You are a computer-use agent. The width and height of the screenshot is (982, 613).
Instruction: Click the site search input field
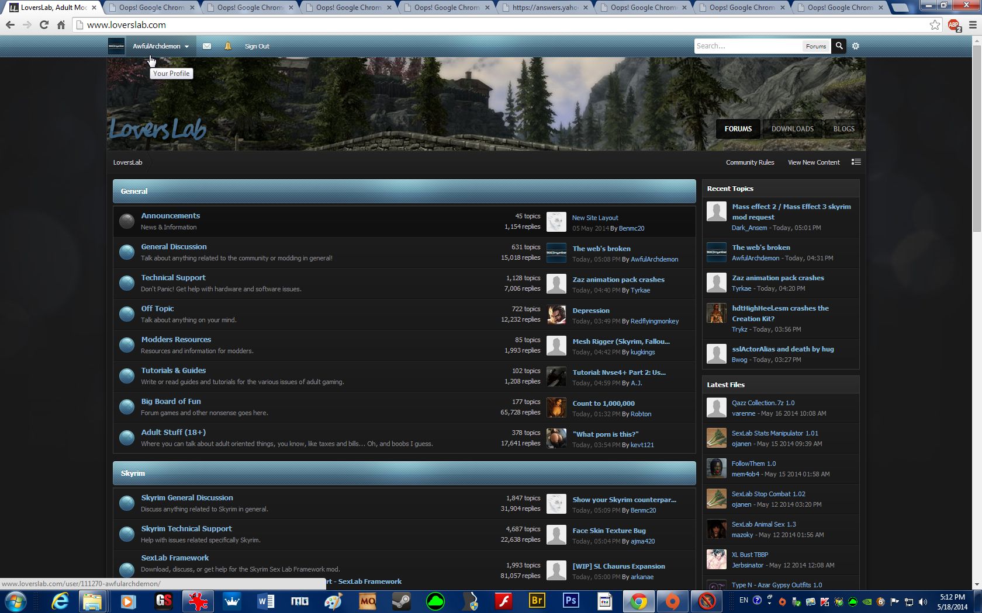tap(748, 46)
